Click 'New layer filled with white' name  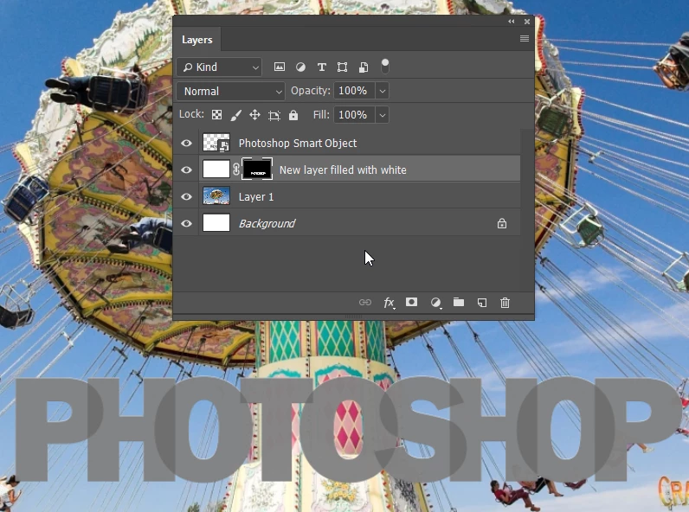click(x=343, y=170)
